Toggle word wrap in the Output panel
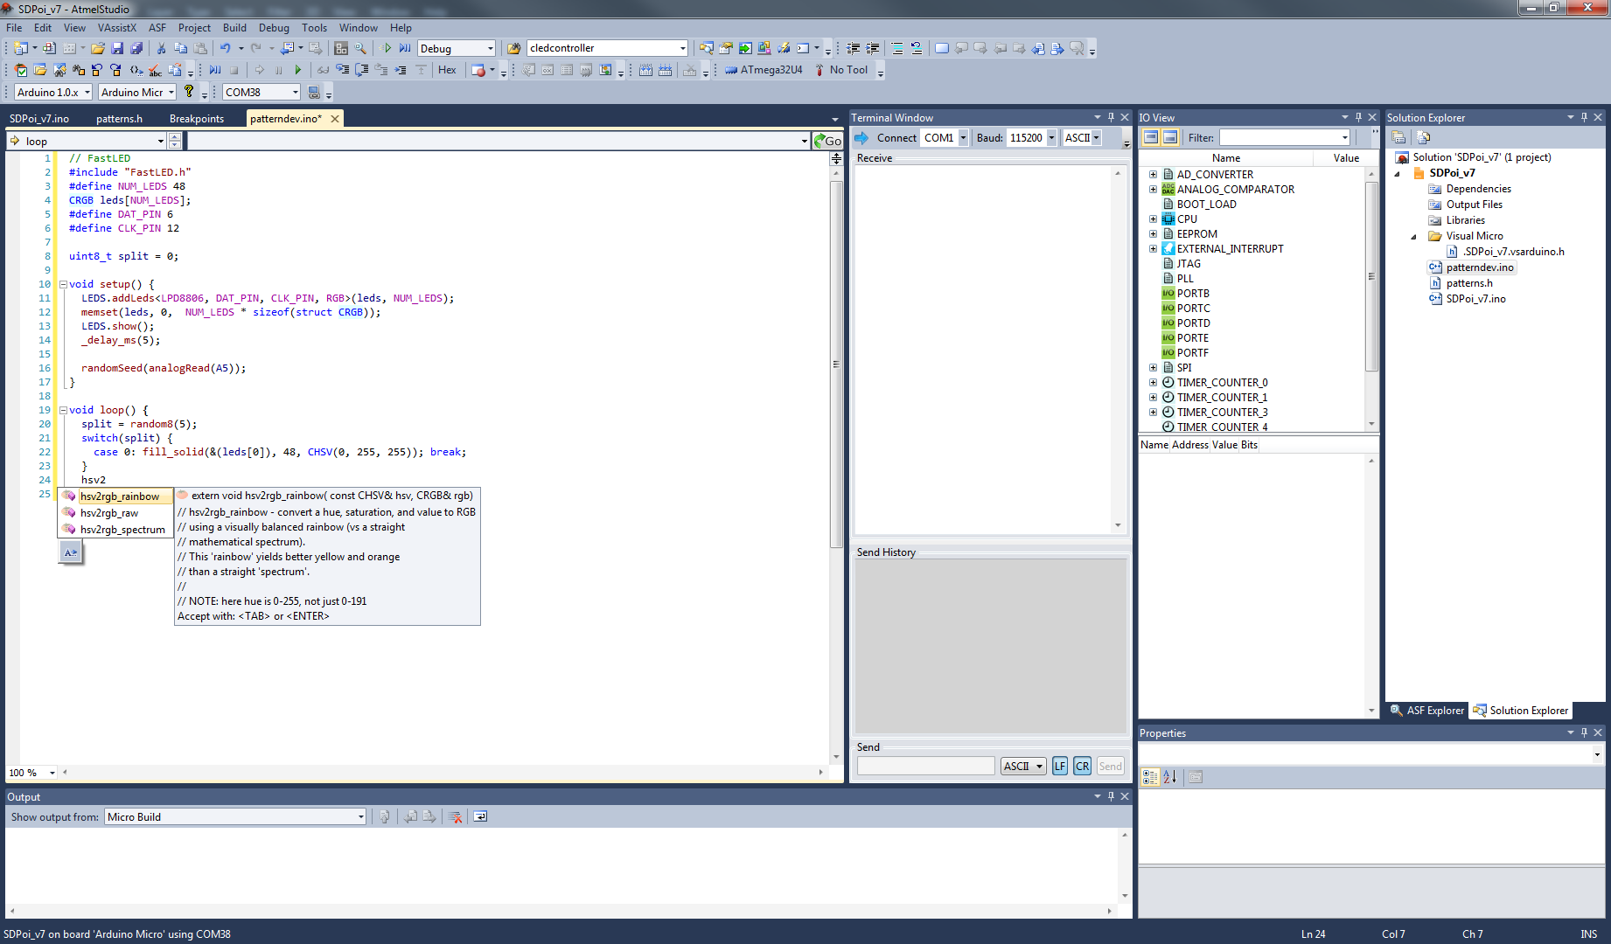 [480, 817]
